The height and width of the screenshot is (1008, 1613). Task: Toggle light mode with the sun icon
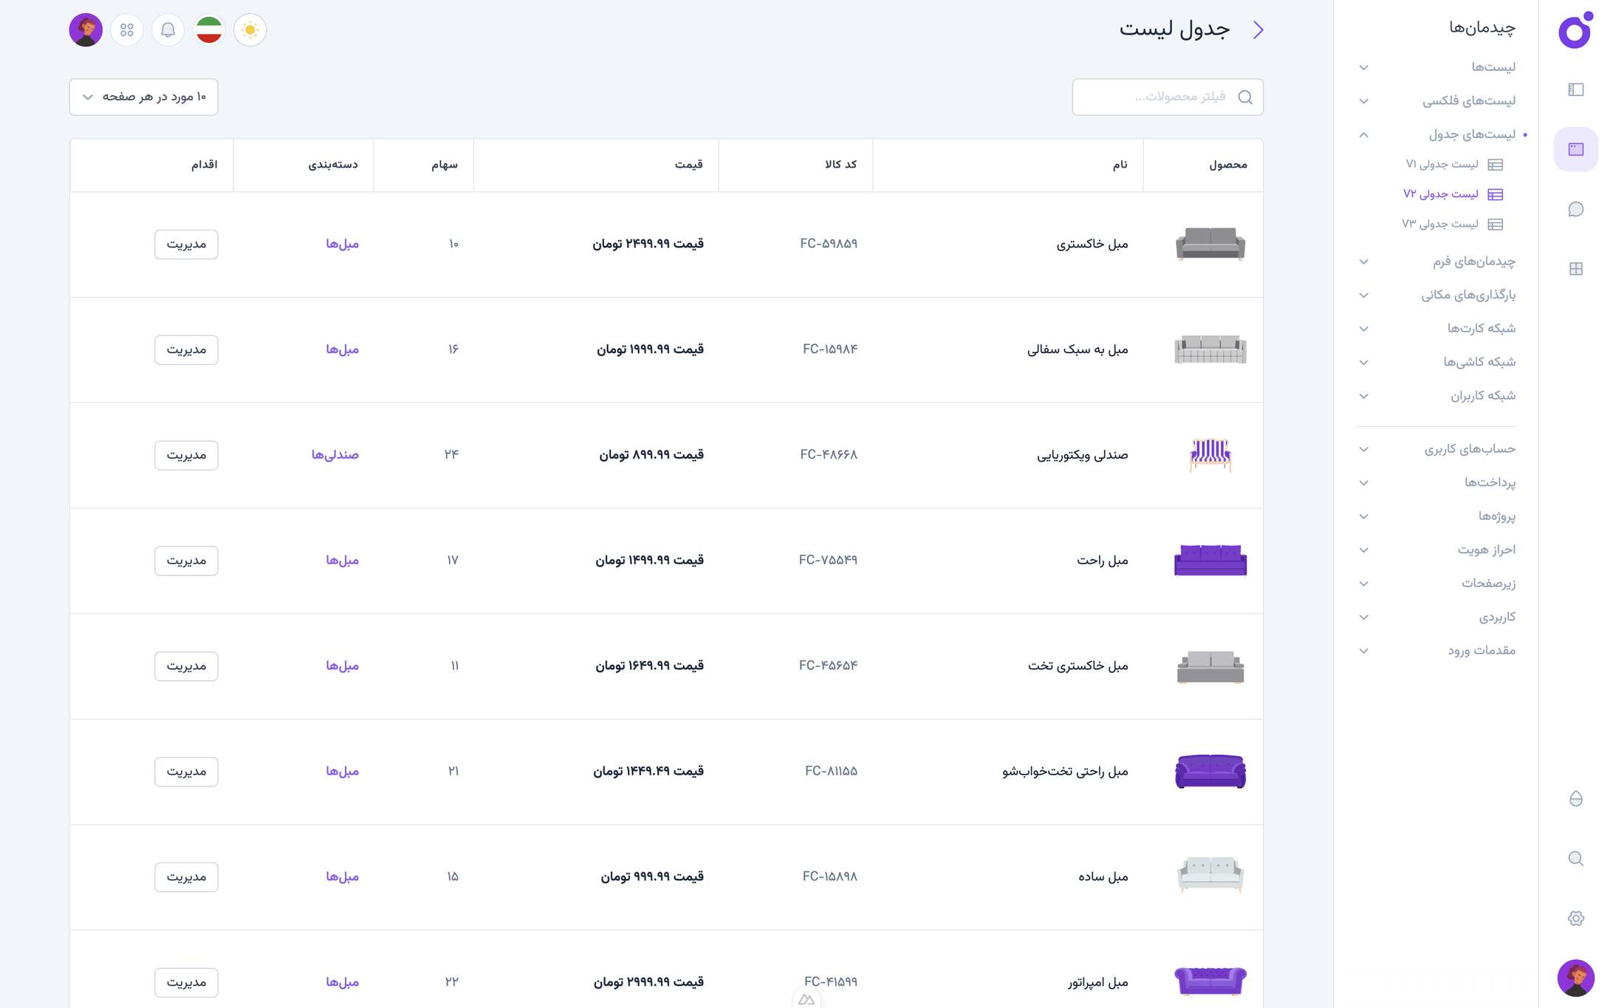(x=250, y=30)
